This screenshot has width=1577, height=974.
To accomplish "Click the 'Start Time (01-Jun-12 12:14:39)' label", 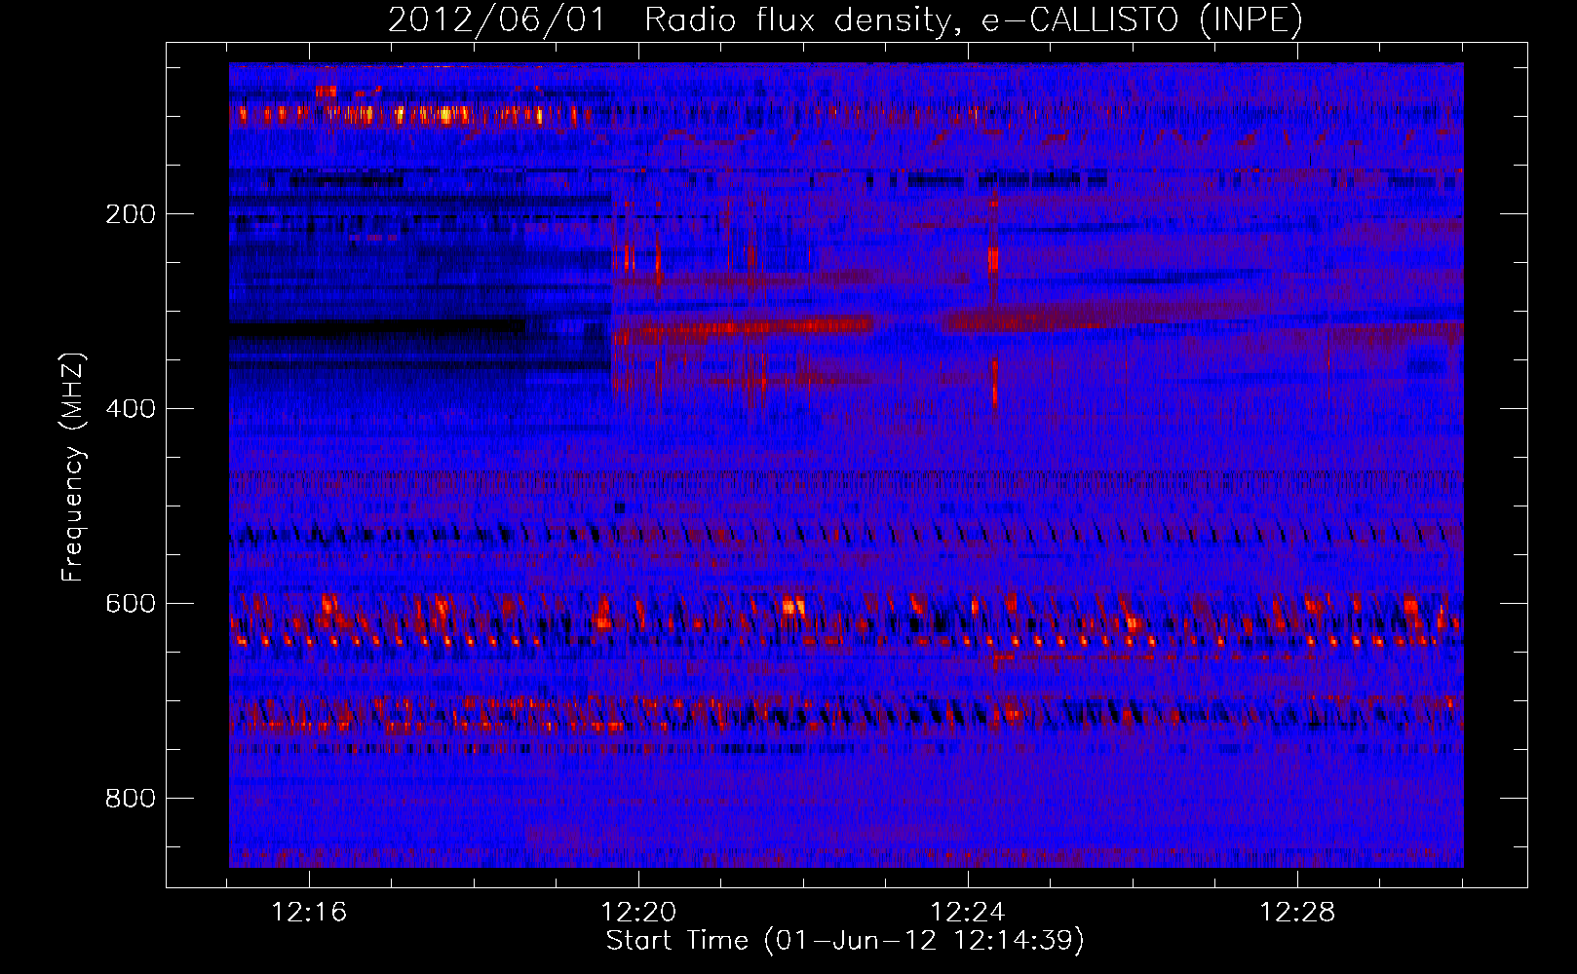I will 845,941.
